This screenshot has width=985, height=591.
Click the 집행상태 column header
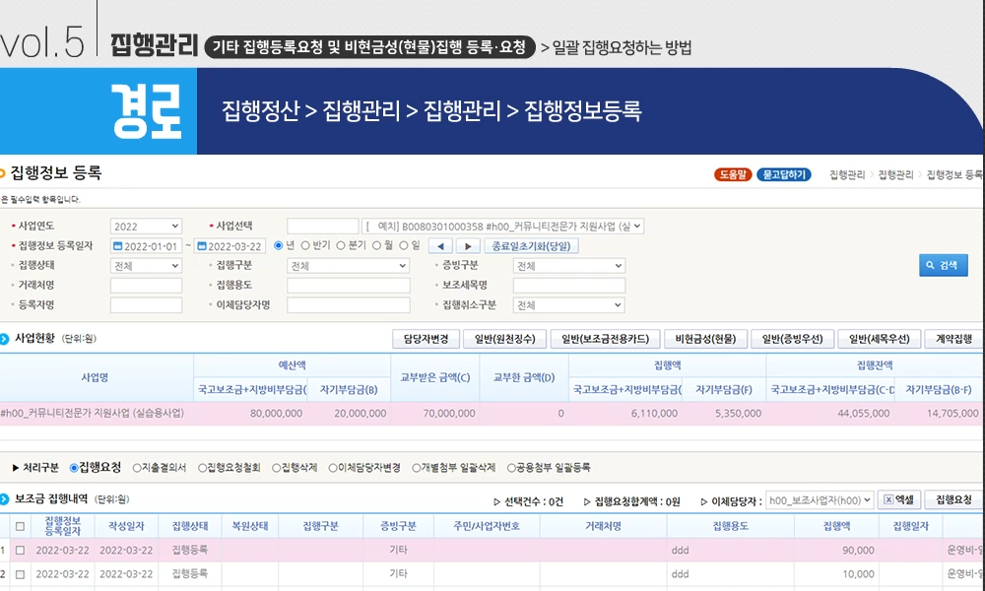coord(190,526)
